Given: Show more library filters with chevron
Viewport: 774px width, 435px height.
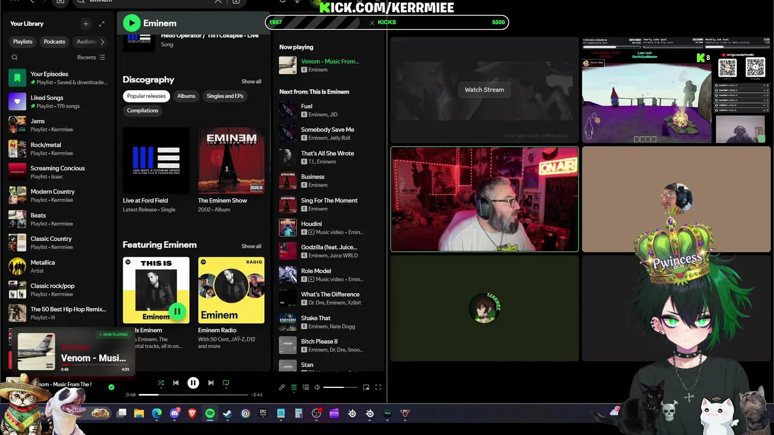Looking at the screenshot, I should pyautogui.click(x=102, y=42).
